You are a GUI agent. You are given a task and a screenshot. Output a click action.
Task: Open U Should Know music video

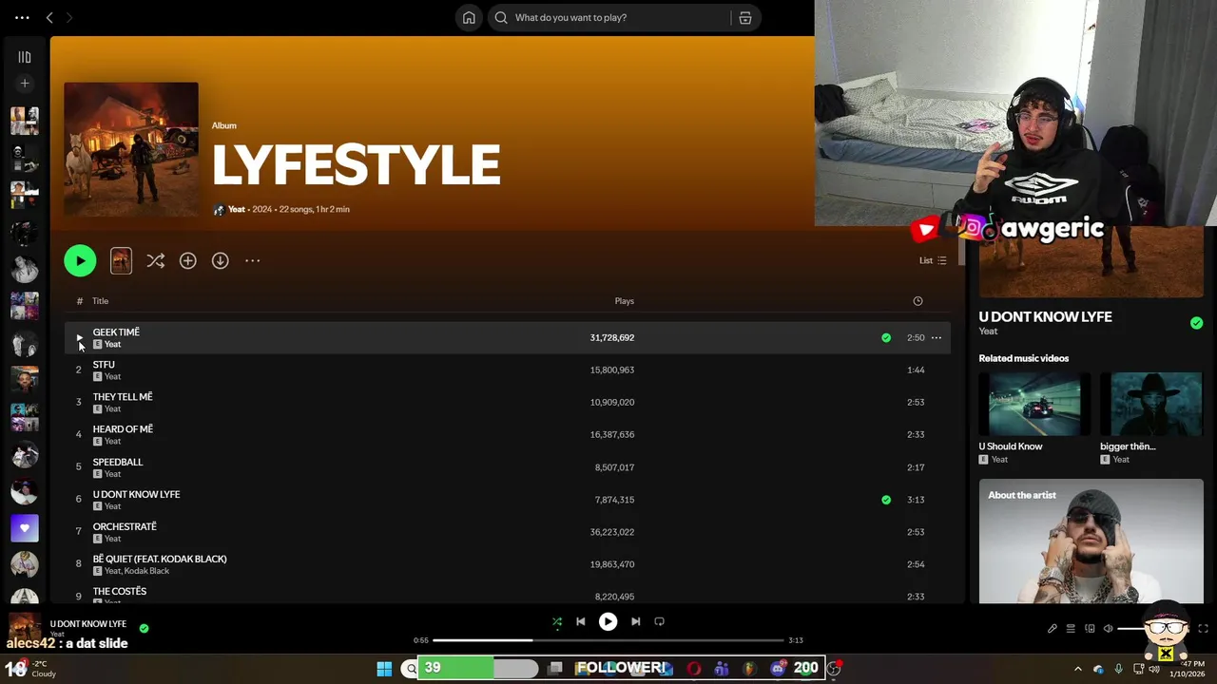tap(1035, 417)
